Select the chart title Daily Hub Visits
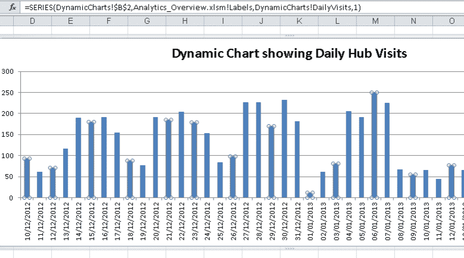The width and height of the screenshot is (464, 258). [x=289, y=54]
